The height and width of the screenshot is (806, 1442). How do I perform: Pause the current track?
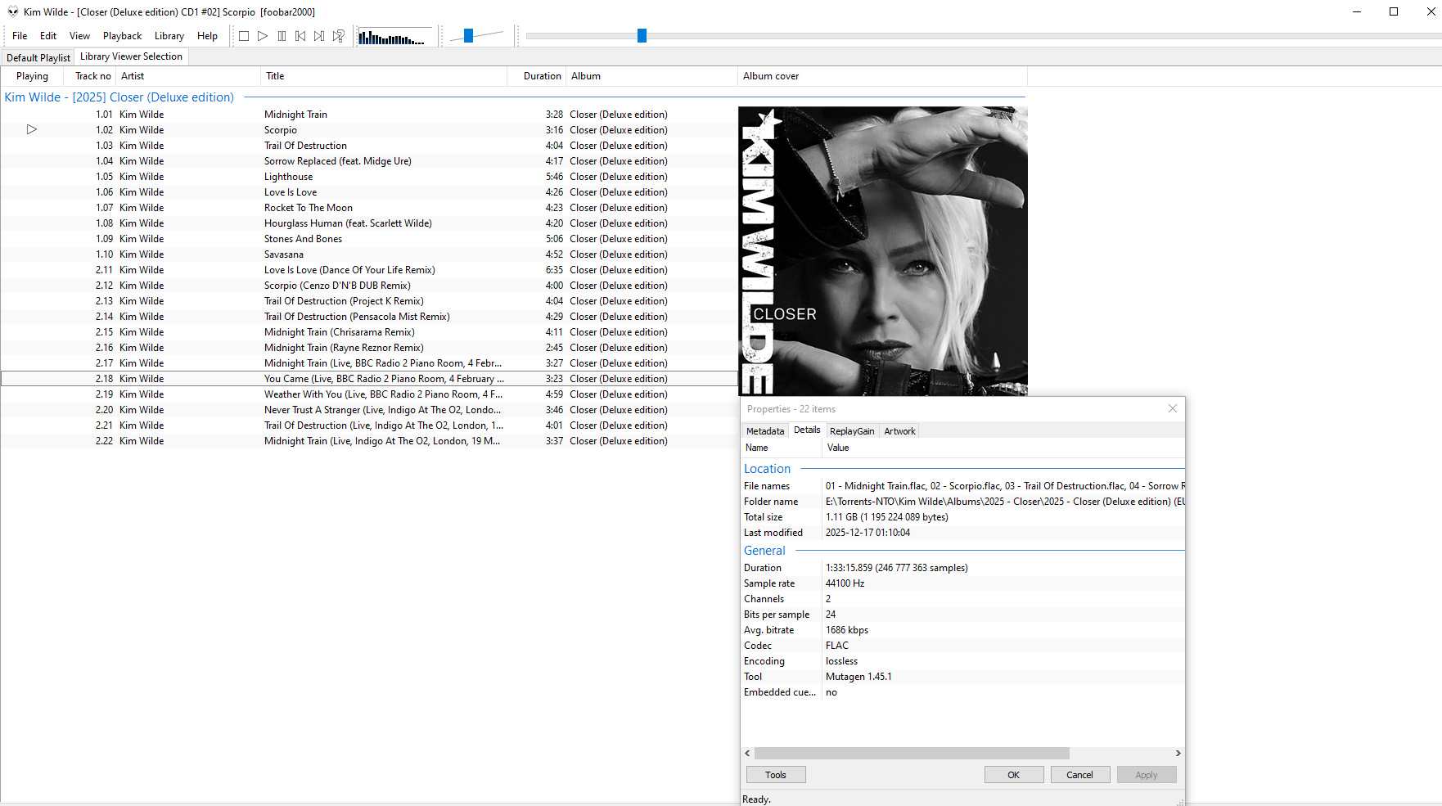[x=282, y=36]
